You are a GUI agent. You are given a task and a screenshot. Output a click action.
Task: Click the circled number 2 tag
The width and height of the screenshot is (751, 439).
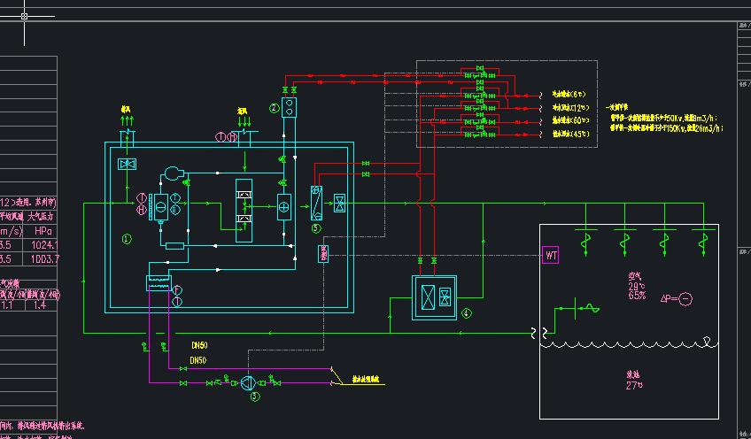(274, 108)
